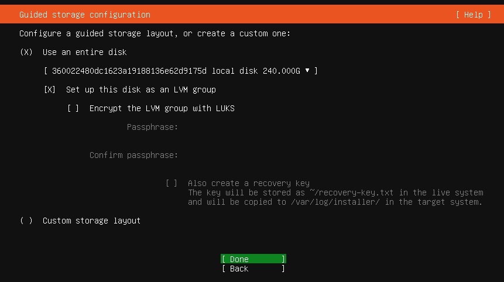Screen dimensions: 504x282
Task: Select the Custom storage layout radio button
Action: 26,221
